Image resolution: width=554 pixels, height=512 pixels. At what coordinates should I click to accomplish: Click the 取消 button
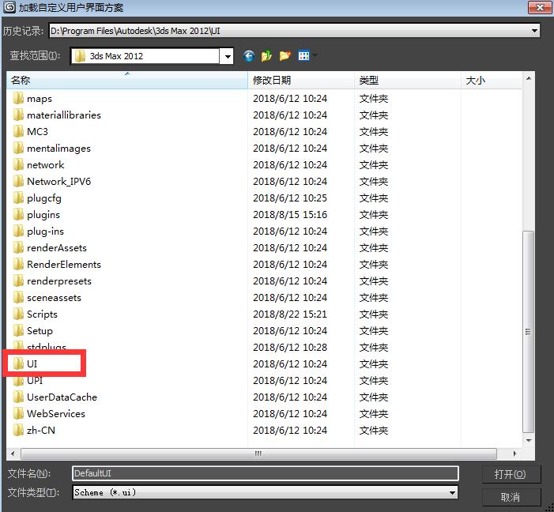coord(511,497)
